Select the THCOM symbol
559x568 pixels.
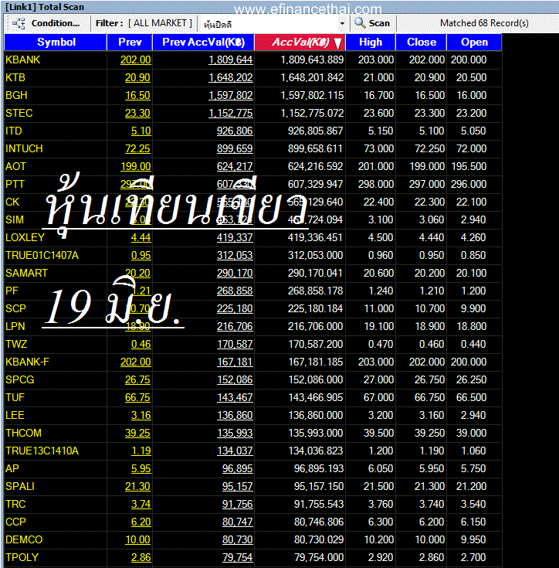[x=23, y=433]
